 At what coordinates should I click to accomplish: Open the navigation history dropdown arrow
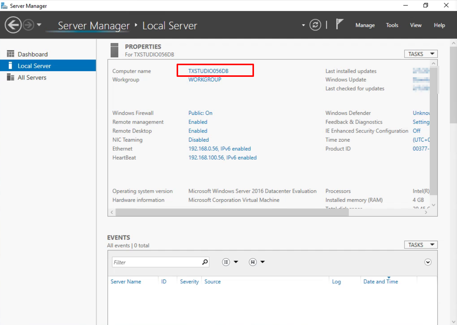39,25
